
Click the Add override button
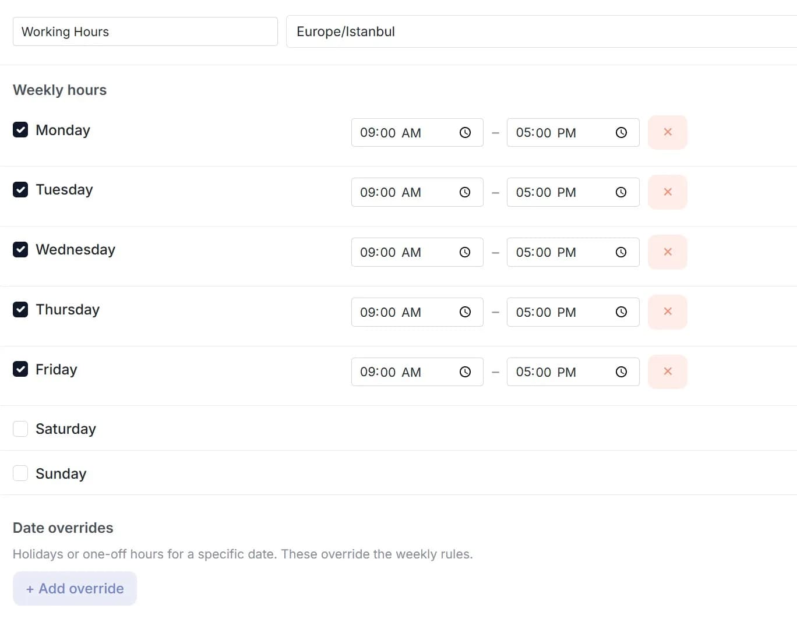(75, 589)
